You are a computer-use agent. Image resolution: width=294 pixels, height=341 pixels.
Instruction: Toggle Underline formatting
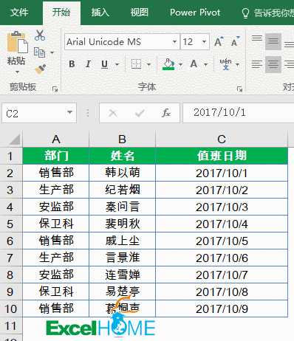[105, 64]
